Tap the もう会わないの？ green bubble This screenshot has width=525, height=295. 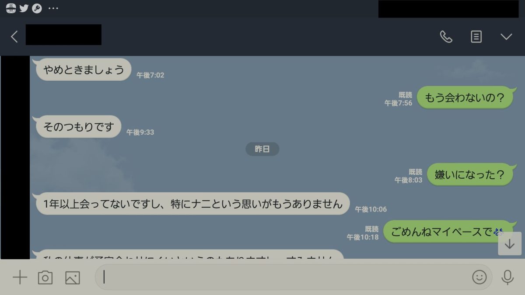[464, 97]
